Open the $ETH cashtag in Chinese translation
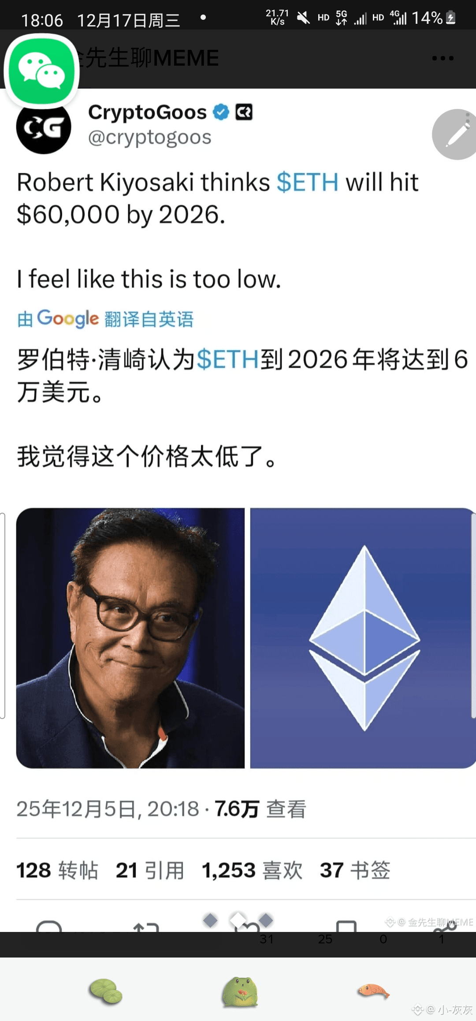Viewport: 476px width, 1021px height. (227, 359)
